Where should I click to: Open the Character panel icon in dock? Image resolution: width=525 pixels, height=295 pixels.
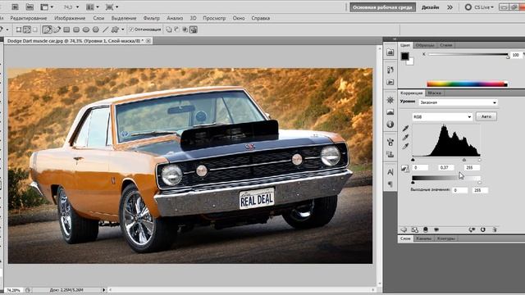tap(390, 172)
